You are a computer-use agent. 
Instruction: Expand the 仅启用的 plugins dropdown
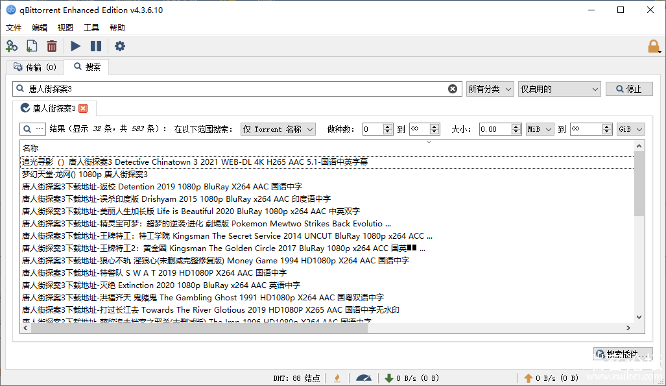560,89
